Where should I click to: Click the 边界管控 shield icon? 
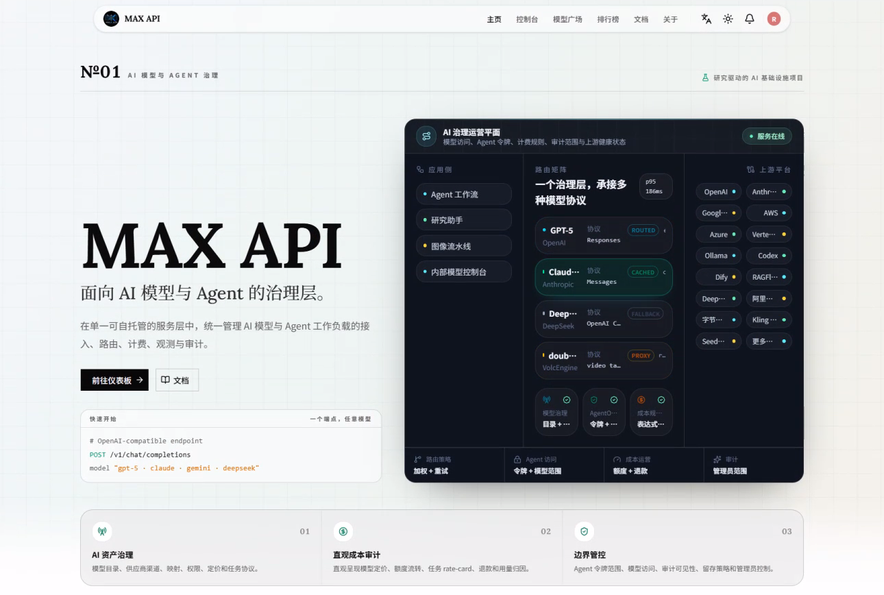click(584, 531)
